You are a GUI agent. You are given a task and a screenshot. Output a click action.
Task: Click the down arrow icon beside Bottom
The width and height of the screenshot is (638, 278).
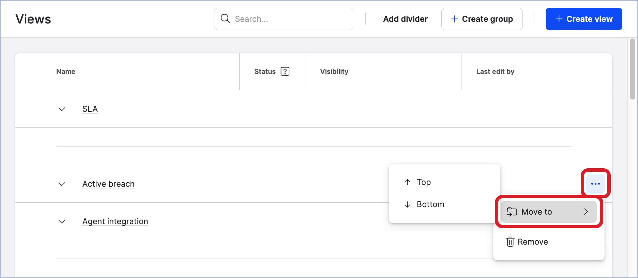(407, 204)
